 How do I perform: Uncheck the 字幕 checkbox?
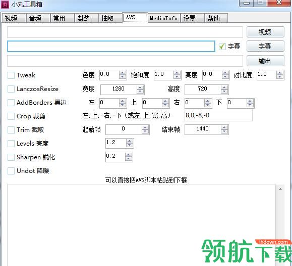point(222,47)
